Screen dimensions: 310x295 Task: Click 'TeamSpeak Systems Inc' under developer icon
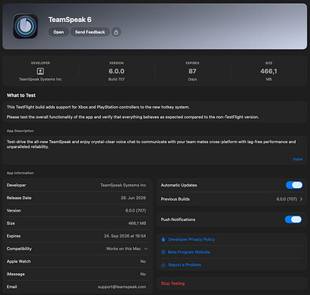click(40, 79)
